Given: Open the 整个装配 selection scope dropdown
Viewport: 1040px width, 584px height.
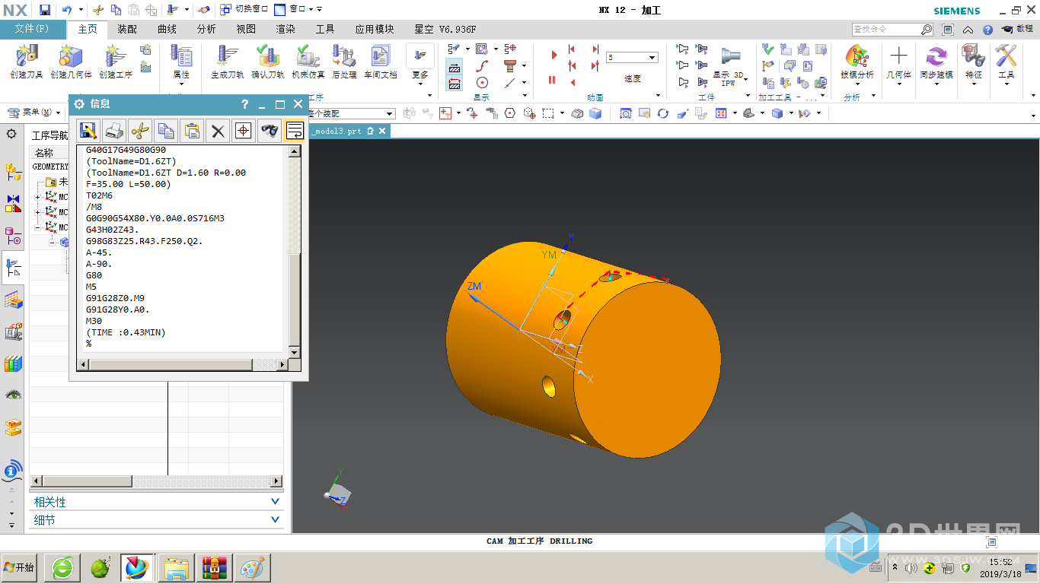Looking at the screenshot, I should (390, 113).
